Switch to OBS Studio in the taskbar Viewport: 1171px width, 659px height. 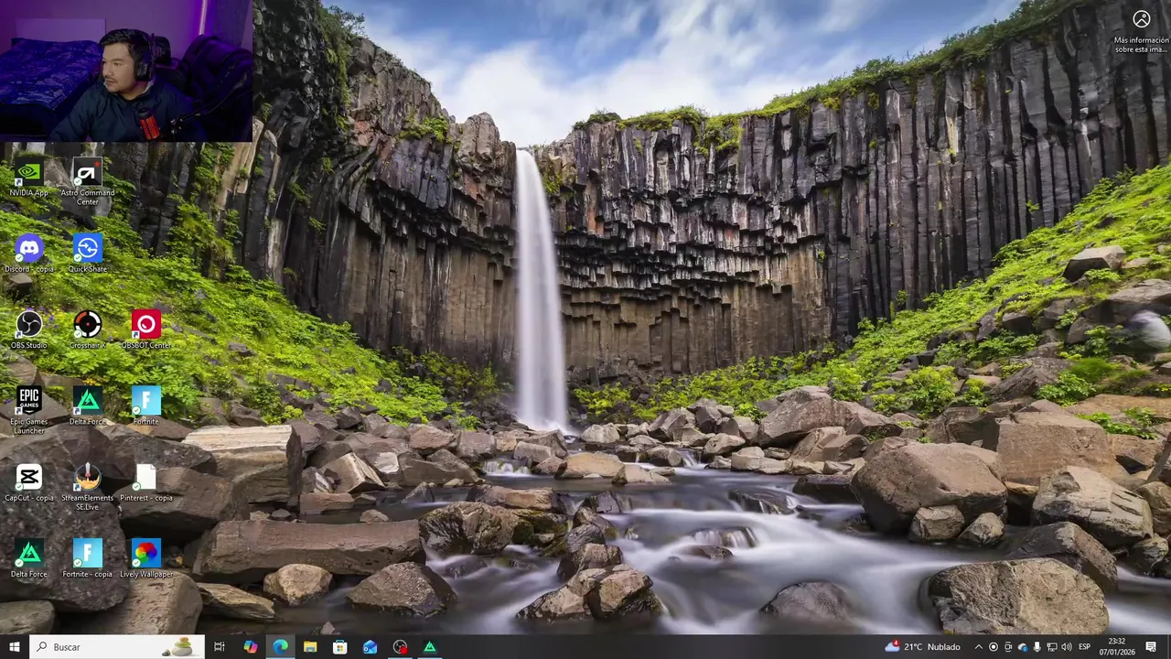point(400,647)
